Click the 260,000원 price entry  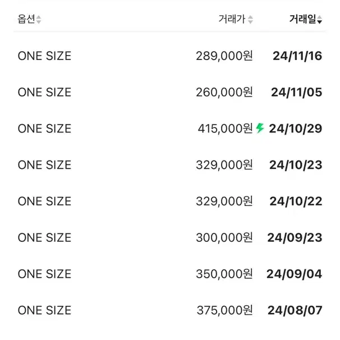pos(224,92)
